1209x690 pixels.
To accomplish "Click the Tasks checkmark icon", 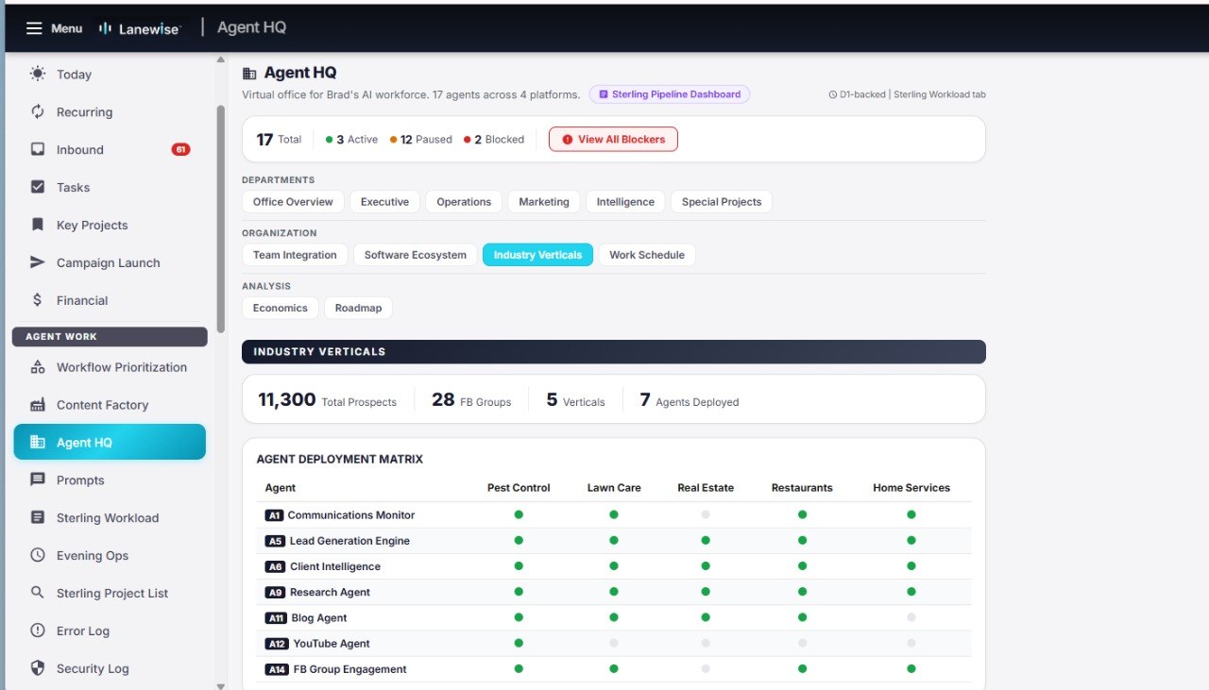I will coord(38,187).
